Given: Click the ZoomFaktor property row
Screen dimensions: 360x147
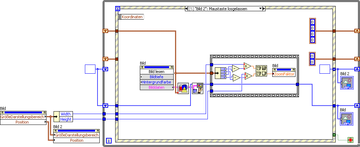Looking at the screenshot, I should [x=284, y=74].
